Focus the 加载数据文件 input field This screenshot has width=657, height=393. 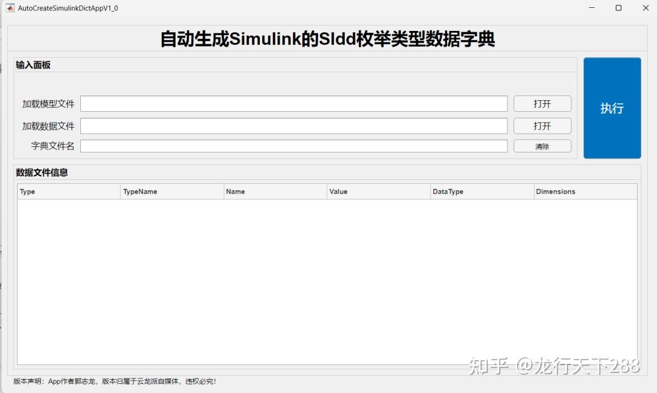pos(294,126)
